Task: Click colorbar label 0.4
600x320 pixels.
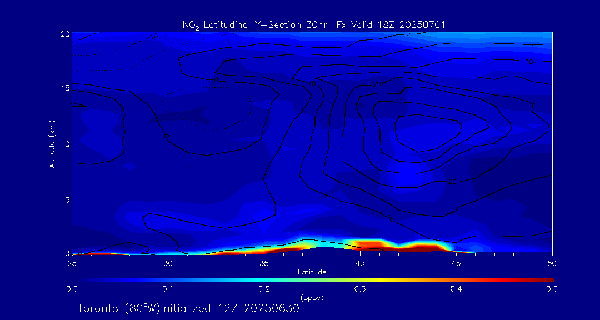Action: point(456,289)
